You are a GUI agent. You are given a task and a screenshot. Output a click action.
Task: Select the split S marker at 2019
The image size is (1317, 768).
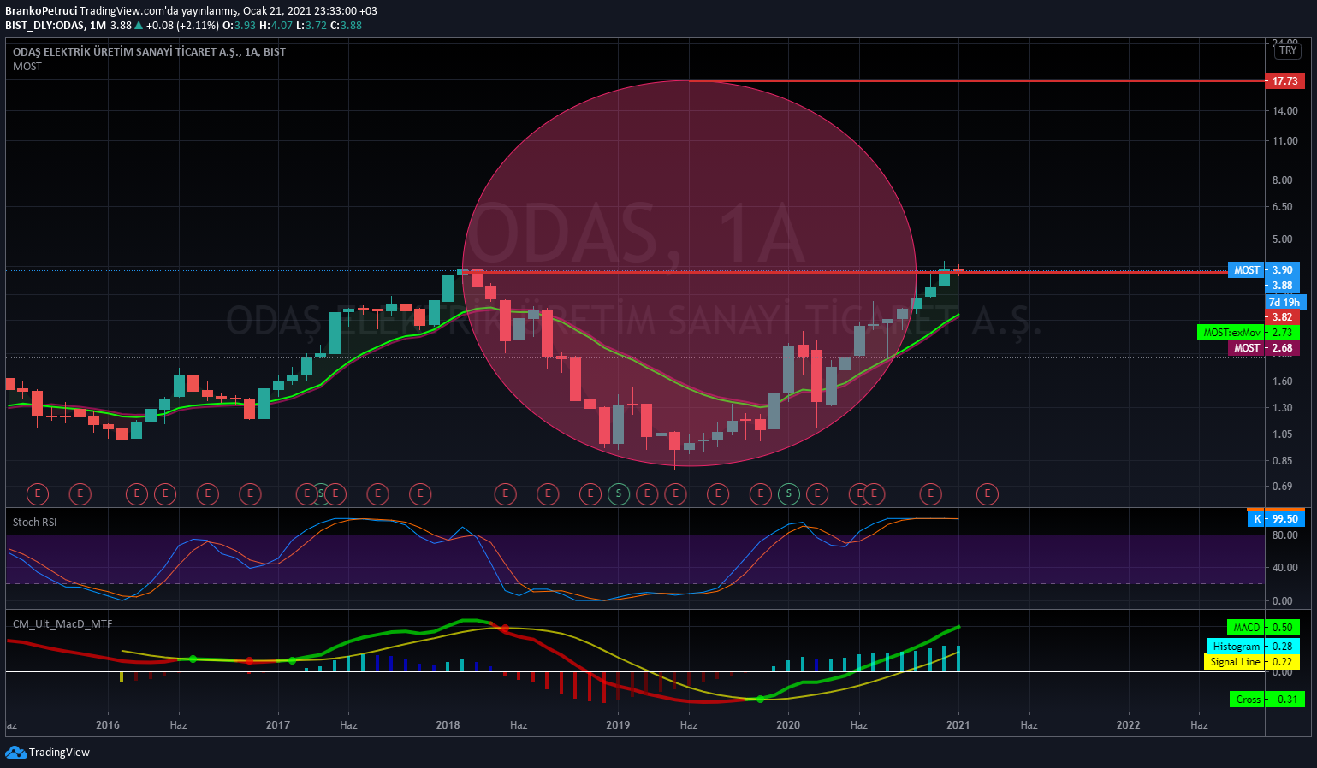tap(619, 493)
